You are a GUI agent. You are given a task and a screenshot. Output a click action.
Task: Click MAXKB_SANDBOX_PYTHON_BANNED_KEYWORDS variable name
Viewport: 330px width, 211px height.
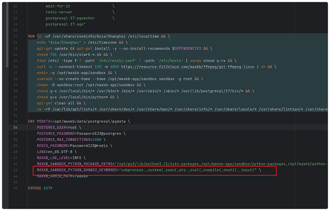[77, 170]
